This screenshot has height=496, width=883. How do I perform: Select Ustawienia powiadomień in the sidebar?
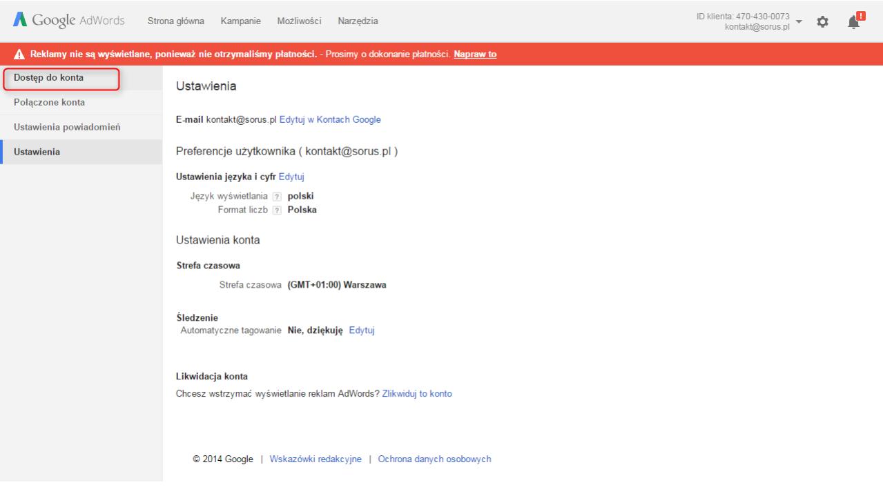tap(81, 128)
